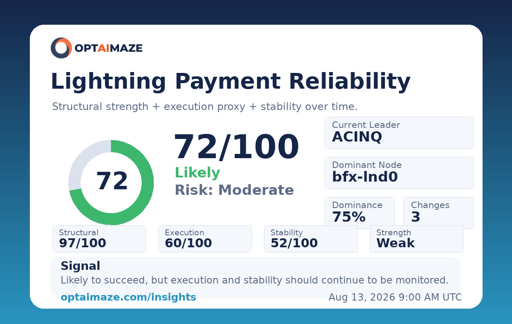Select the Stability 52/100 score tile

311,239
